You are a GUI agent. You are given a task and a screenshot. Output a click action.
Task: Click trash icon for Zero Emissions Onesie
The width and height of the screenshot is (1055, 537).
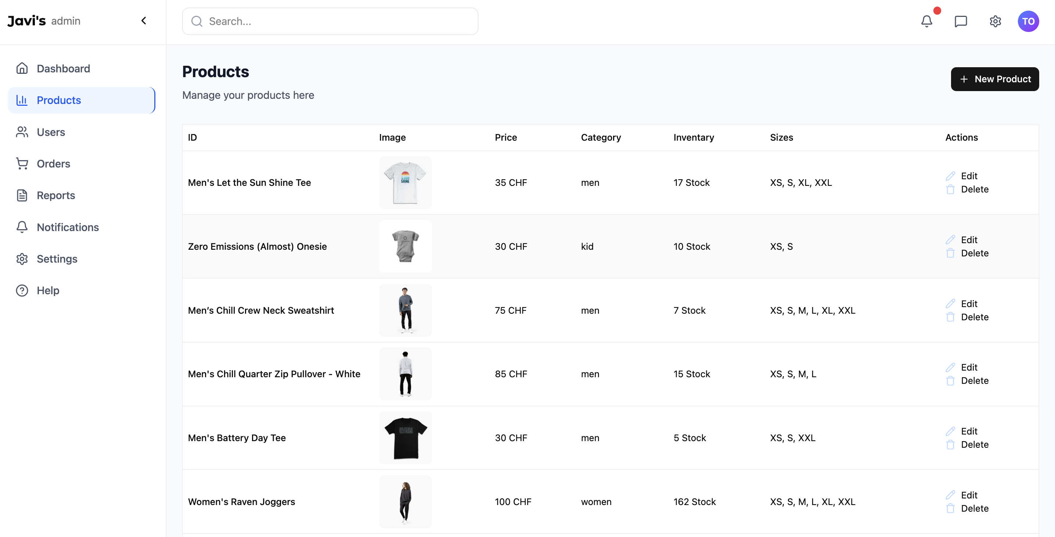tap(950, 253)
